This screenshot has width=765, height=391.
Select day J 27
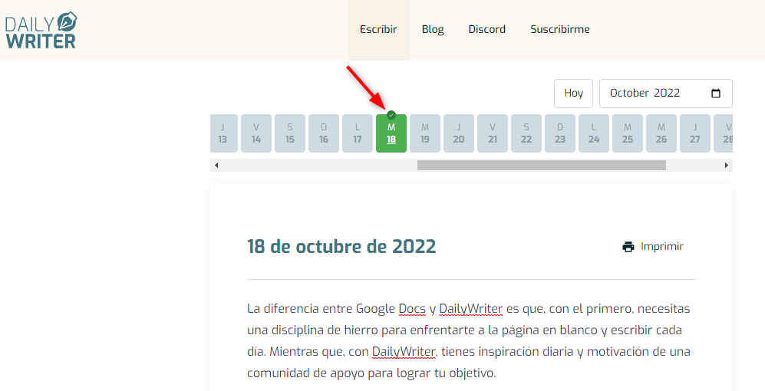click(x=694, y=133)
